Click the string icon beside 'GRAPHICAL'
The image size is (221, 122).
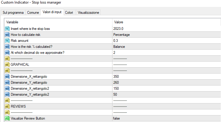7,65
